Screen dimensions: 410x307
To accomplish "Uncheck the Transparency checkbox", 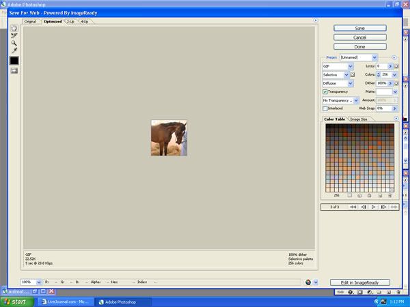I will [325, 92].
